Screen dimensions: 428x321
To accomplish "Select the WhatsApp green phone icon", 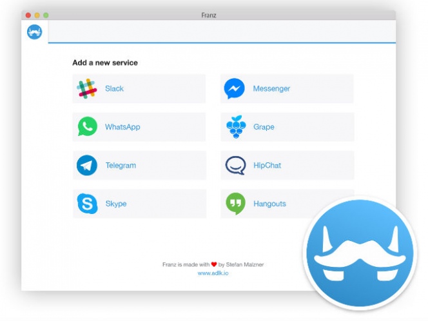I will pyautogui.click(x=86, y=127).
